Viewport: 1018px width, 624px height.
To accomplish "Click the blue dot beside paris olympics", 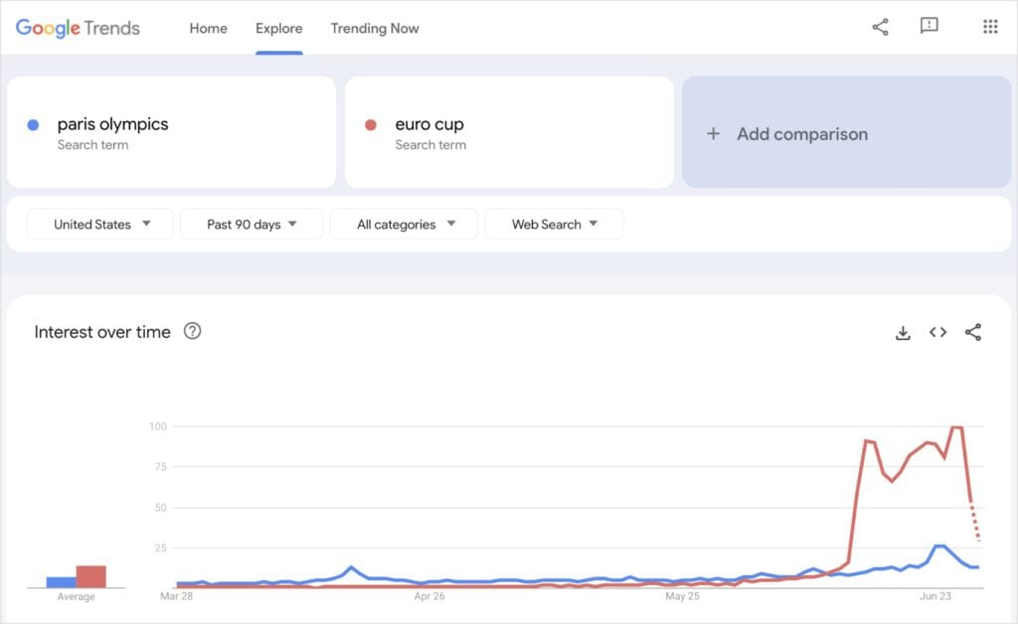I will point(33,123).
